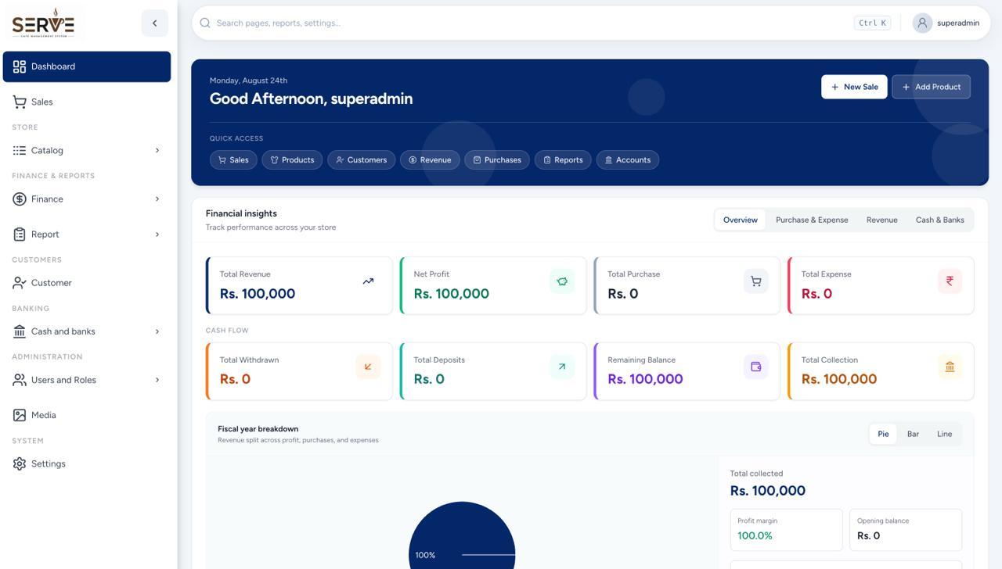Open Sales quick access chip
1002x569 pixels.
pos(233,159)
